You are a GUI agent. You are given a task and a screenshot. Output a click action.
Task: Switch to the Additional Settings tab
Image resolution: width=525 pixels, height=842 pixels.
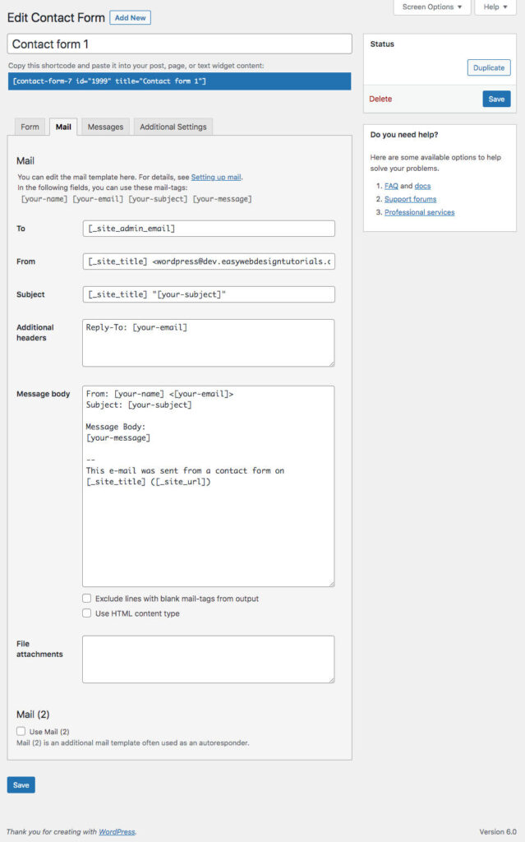click(x=173, y=127)
